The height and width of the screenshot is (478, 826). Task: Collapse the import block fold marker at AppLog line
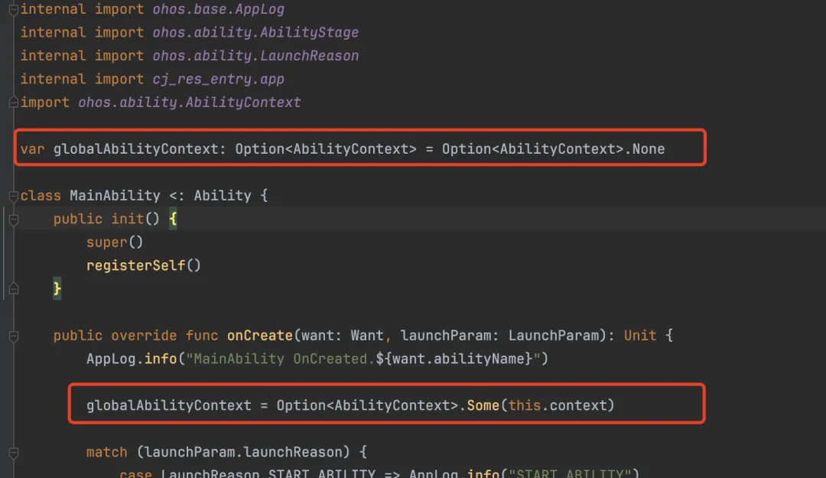14,9
